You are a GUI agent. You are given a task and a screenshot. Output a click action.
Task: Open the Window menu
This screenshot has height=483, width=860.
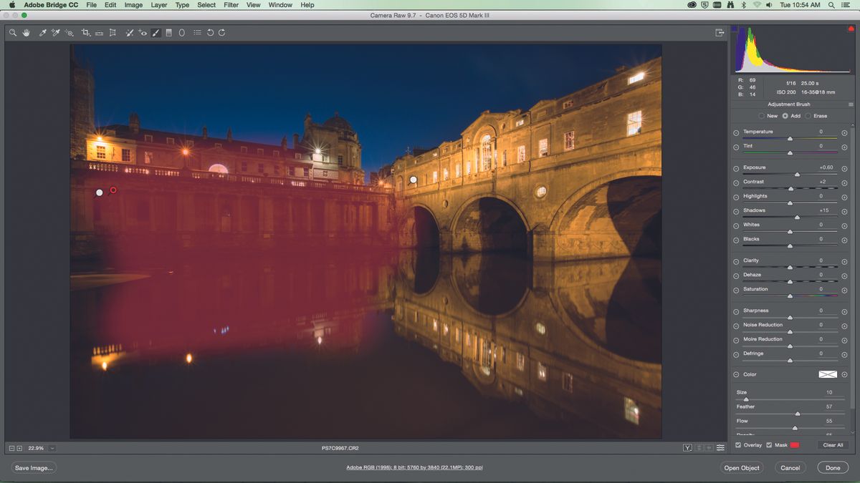pos(279,5)
